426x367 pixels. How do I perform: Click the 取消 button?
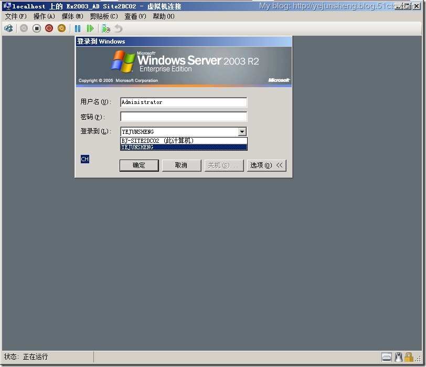[182, 165]
